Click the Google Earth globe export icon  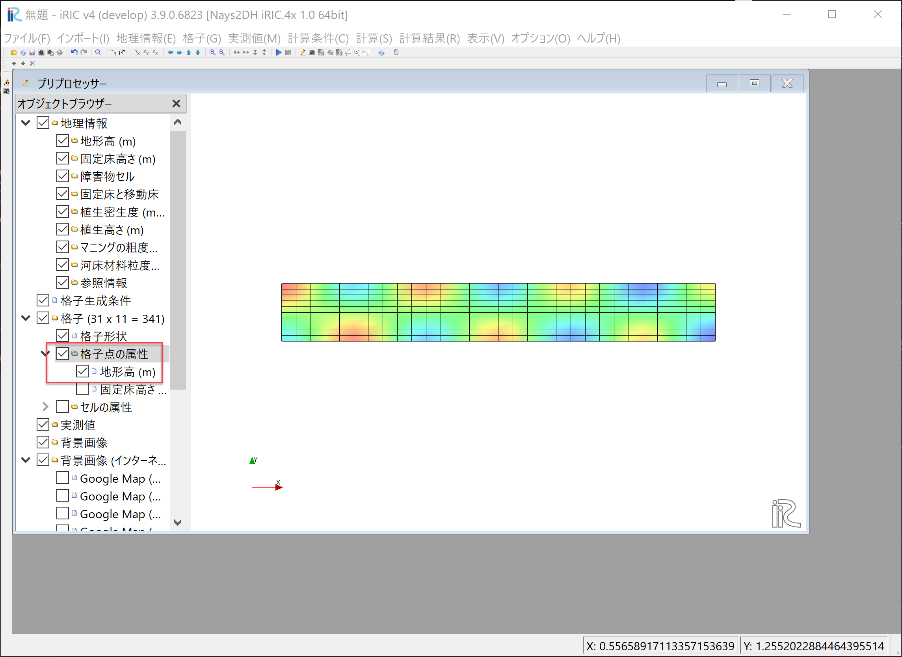[60, 52]
